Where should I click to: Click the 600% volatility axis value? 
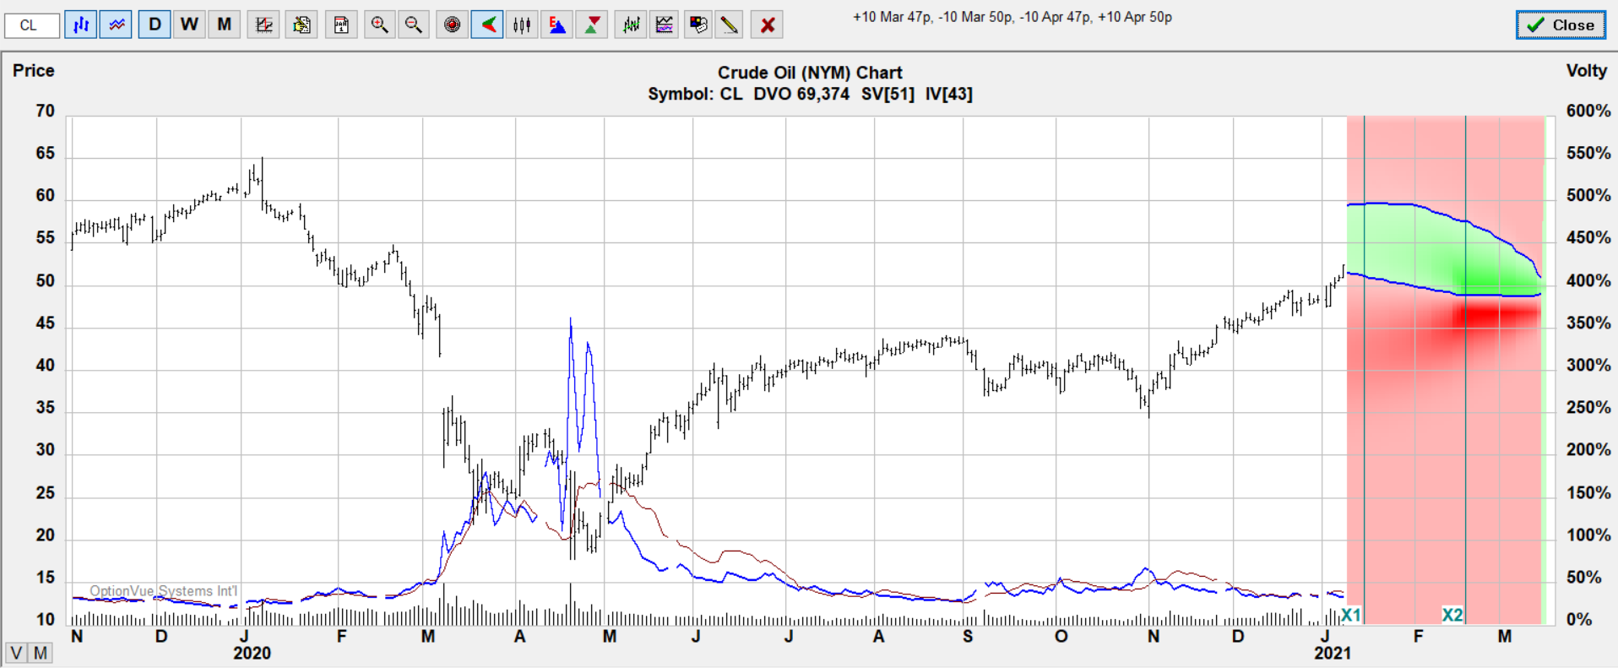tap(1588, 111)
